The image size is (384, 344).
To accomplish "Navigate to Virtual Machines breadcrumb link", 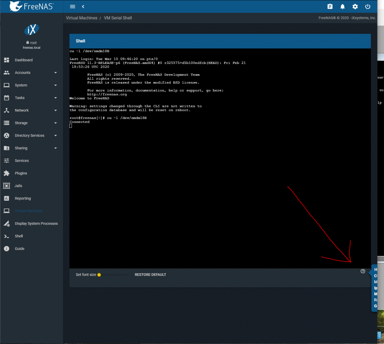I will (x=81, y=18).
